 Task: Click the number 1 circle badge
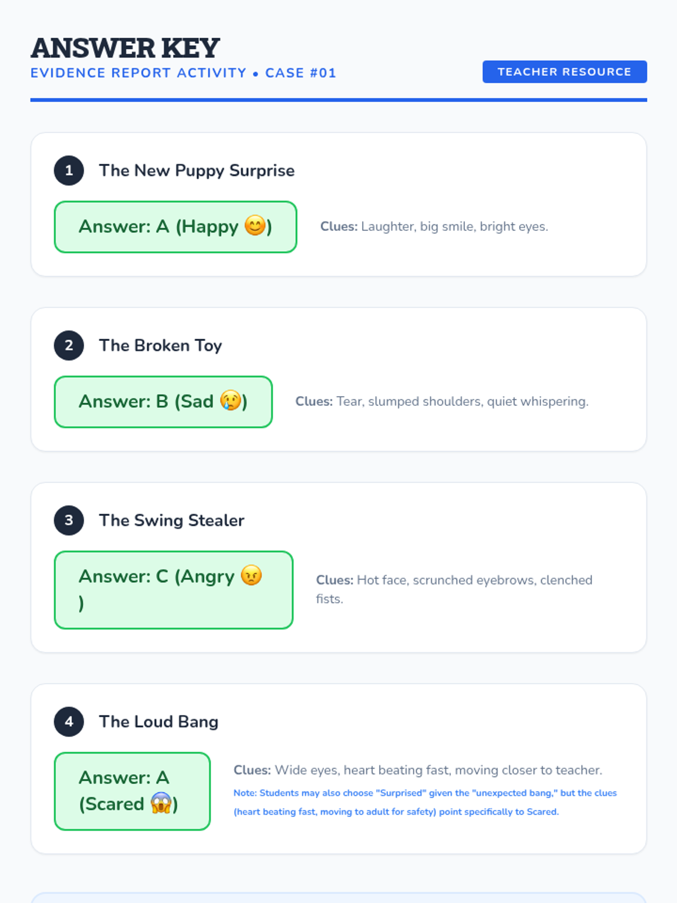coord(69,170)
